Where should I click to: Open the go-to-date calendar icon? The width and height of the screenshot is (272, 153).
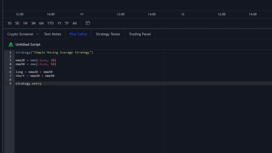(x=88, y=23)
